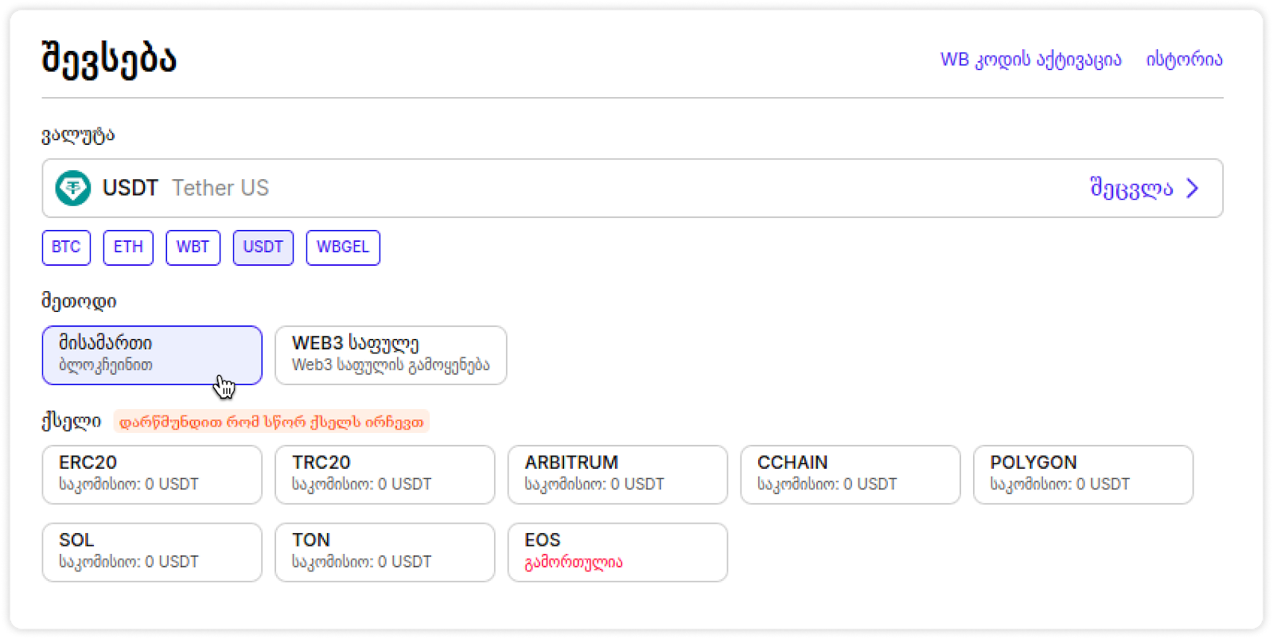Screen dimensions: 1273x639
Task: Select the ARBITRUM network option
Action: (617, 474)
